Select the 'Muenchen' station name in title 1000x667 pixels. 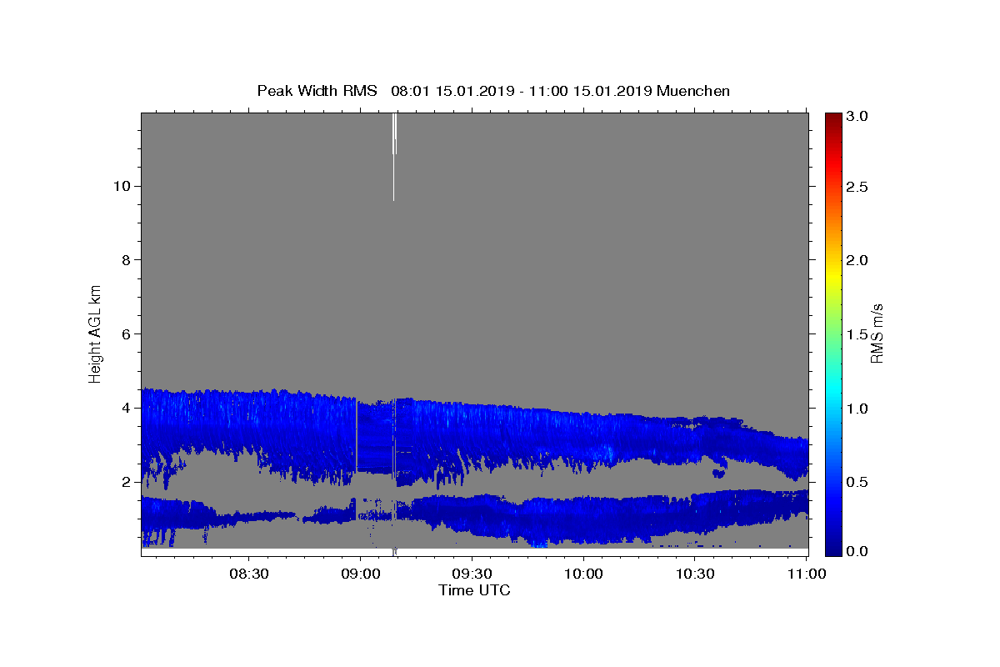tap(693, 91)
